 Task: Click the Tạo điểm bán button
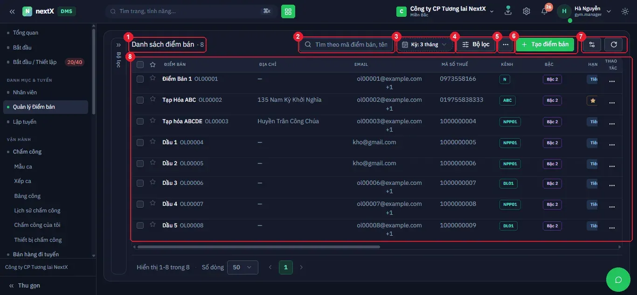pos(545,44)
